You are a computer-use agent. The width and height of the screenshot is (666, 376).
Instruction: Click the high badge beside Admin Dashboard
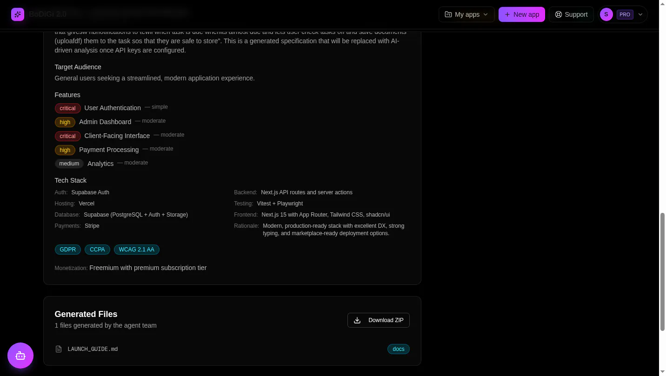tap(65, 122)
